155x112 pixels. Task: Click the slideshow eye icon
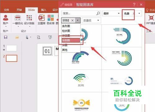[x=50, y=37]
